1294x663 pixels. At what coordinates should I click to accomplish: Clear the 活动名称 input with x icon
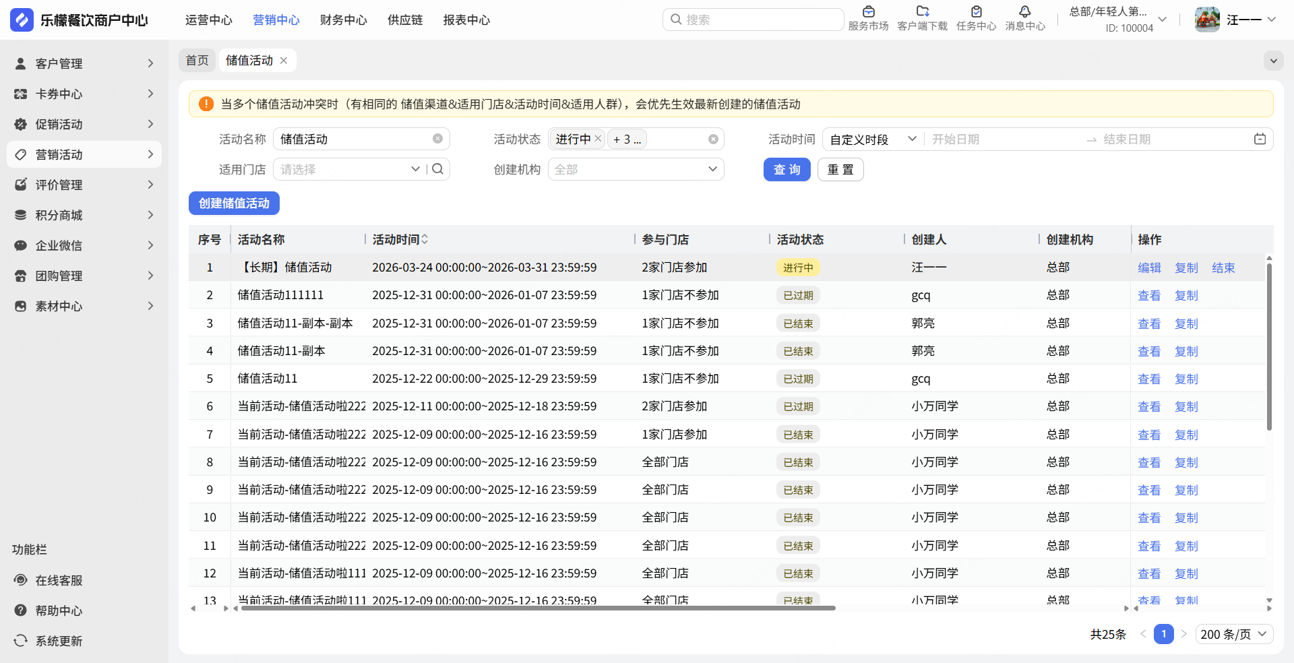pos(437,139)
